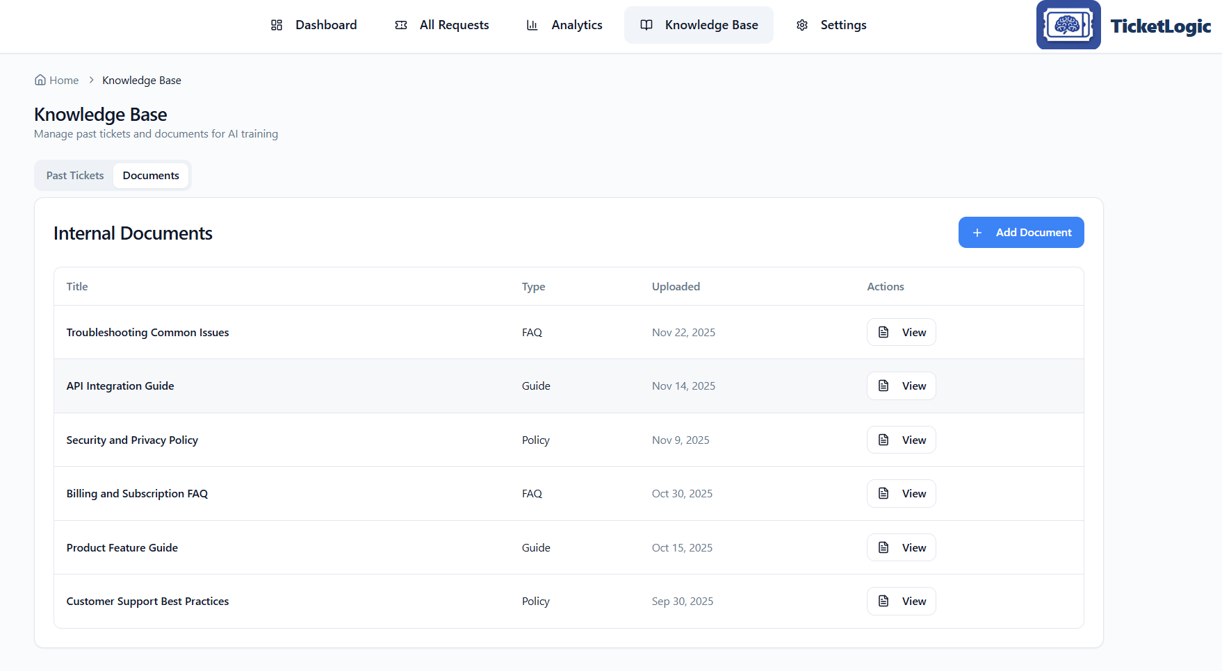This screenshot has width=1222, height=671.
Task: Click the home icon in the breadcrumb
Action: tap(40, 79)
